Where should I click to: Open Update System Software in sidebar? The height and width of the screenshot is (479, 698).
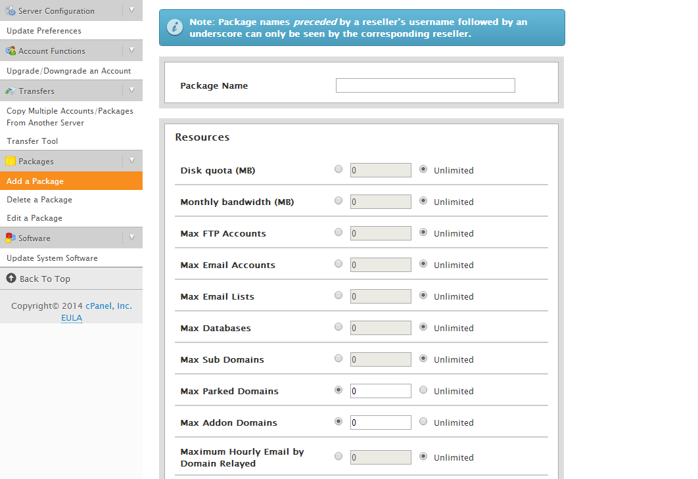(x=52, y=258)
